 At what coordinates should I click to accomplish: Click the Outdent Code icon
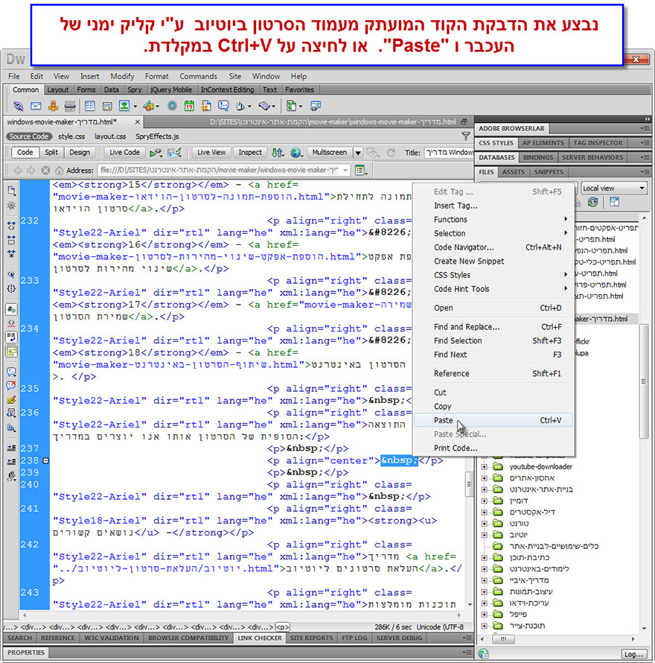pos(11,461)
